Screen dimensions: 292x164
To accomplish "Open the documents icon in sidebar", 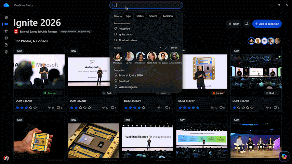I will coord(6,45).
